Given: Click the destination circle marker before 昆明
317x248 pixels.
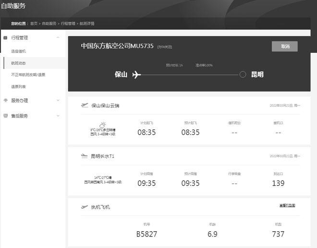Looking at the screenshot, I should (243, 74).
